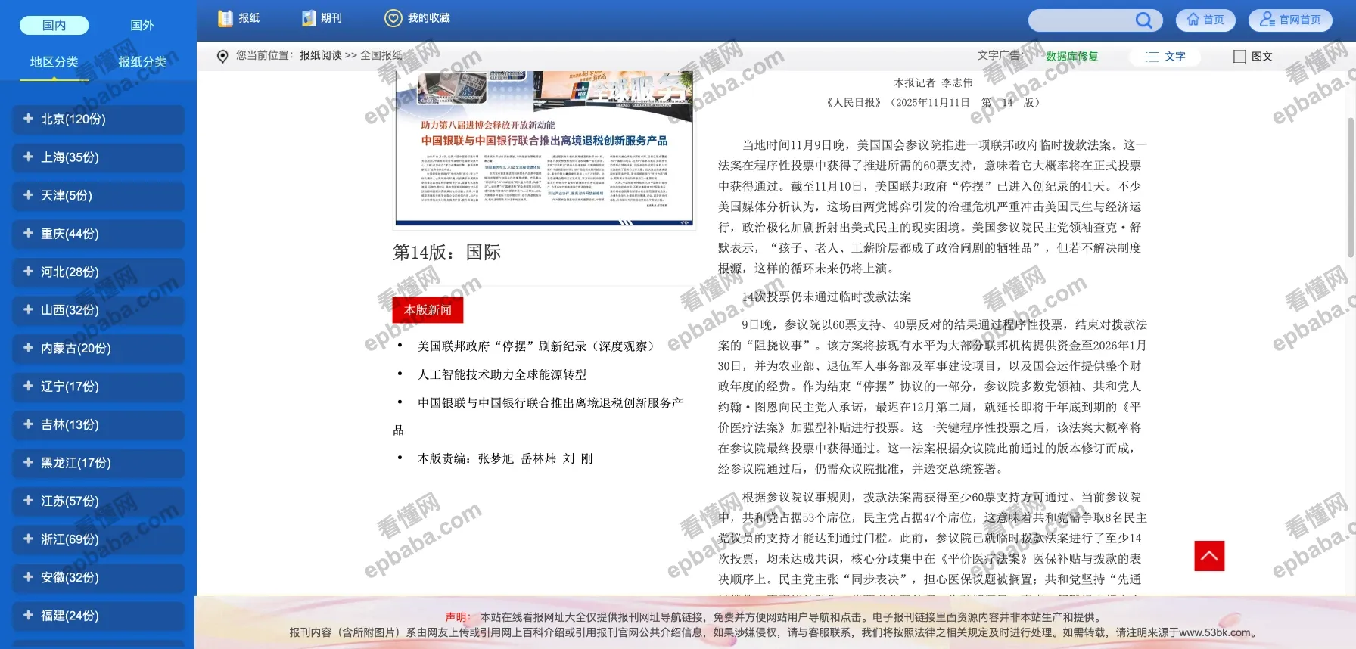Switch to 地区分类 tab

(x=54, y=62)
